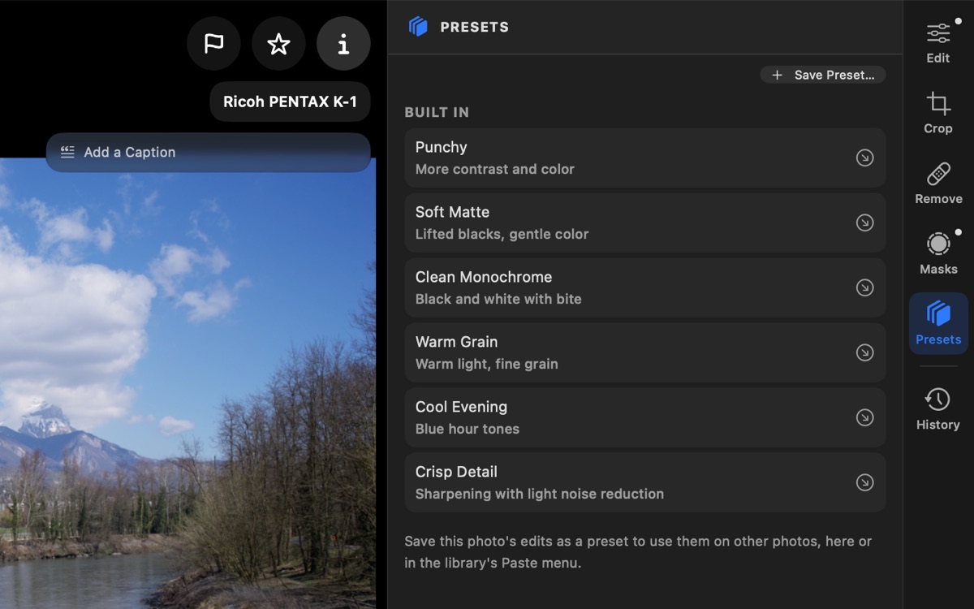Select the Punchy preset name
974x609 pixels.
(x=441, y=147)
